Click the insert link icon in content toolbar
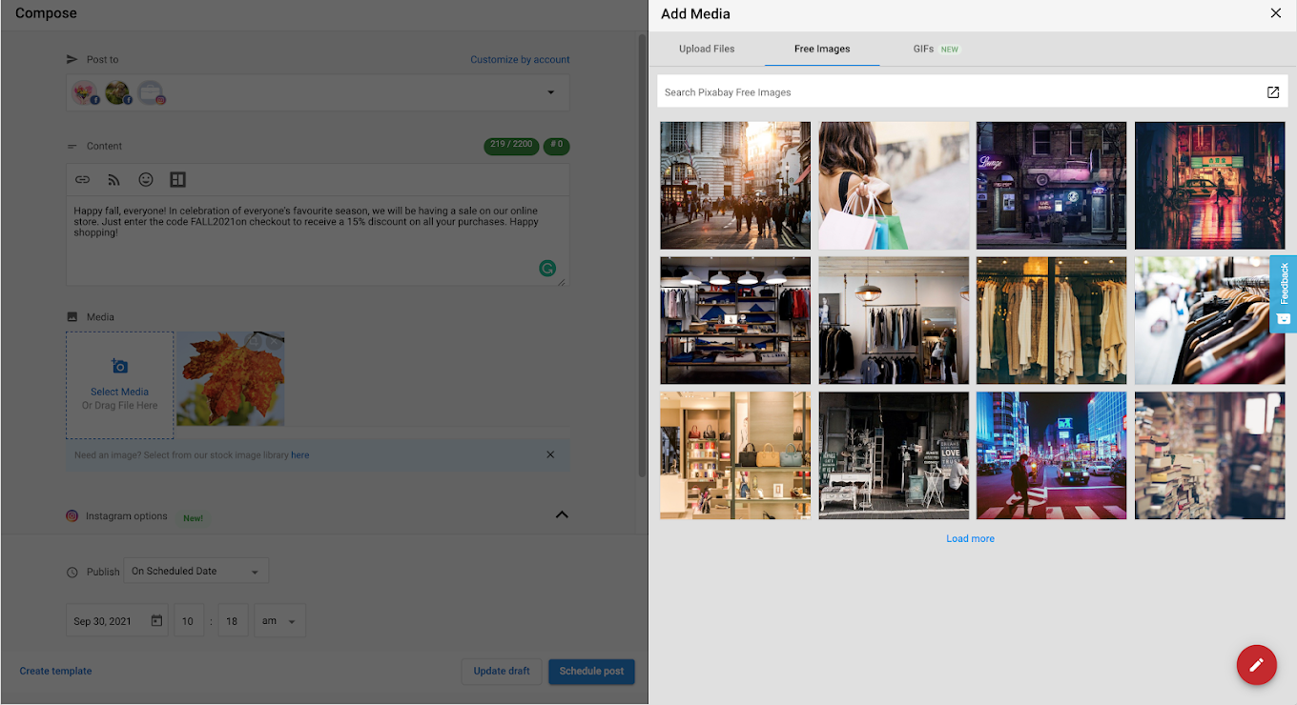The width and height of the screenshot is (1297, 705). click(x=83, y=179)
